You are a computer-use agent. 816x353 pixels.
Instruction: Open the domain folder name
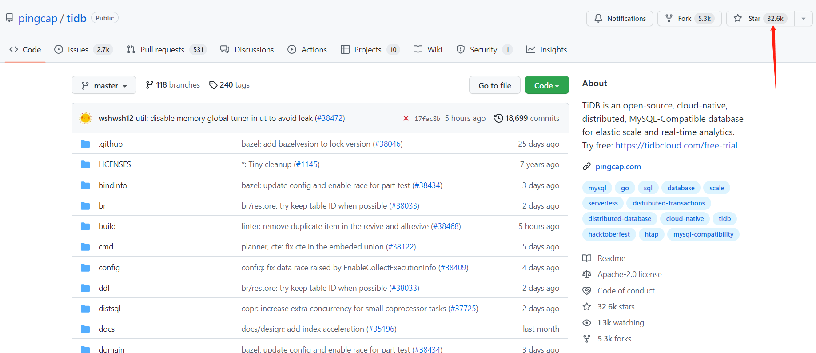pos(111,349)
